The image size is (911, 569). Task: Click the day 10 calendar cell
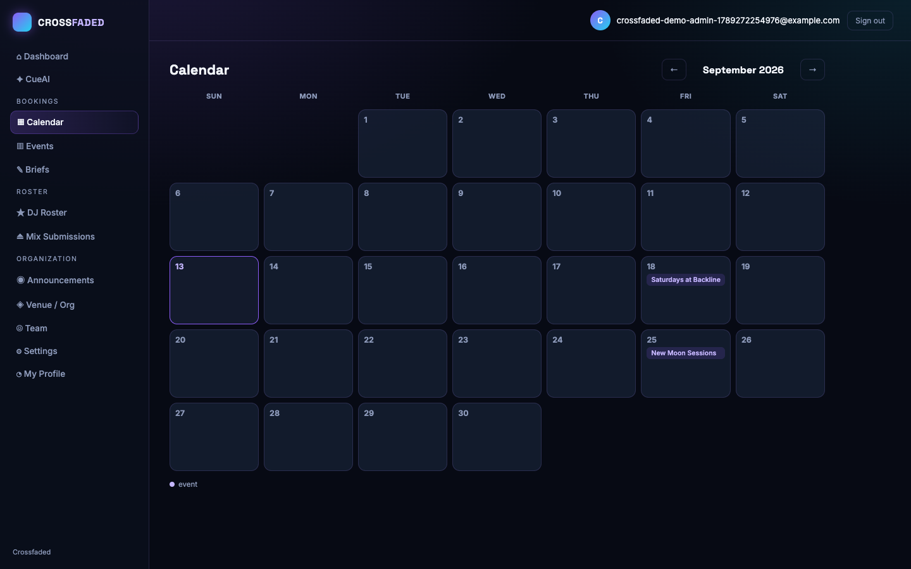(x=591, y=217)
